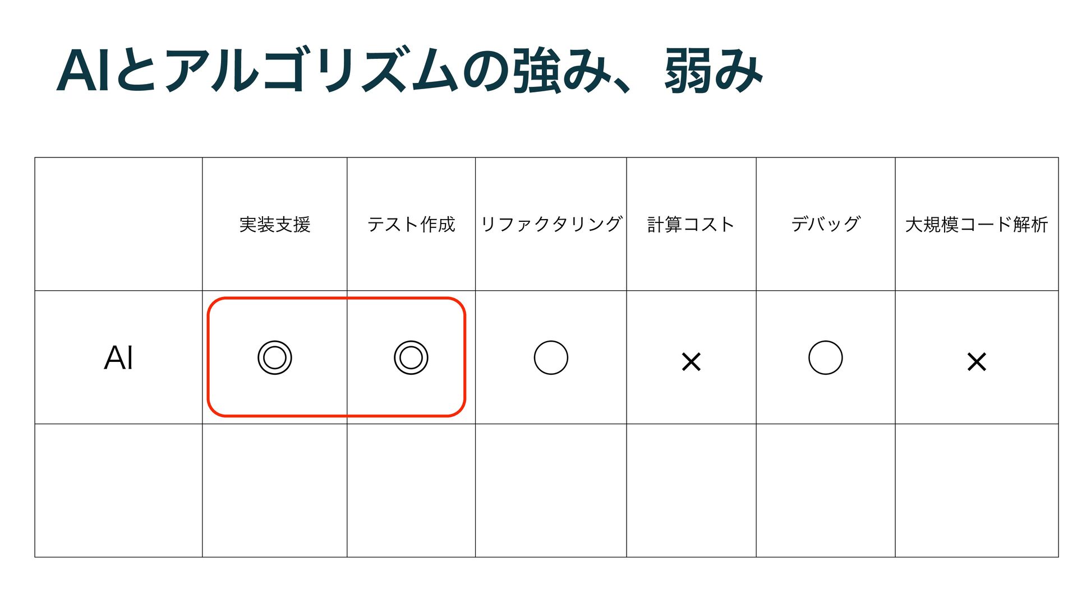Click the double circle under 実装支援

tap(275, 357)
